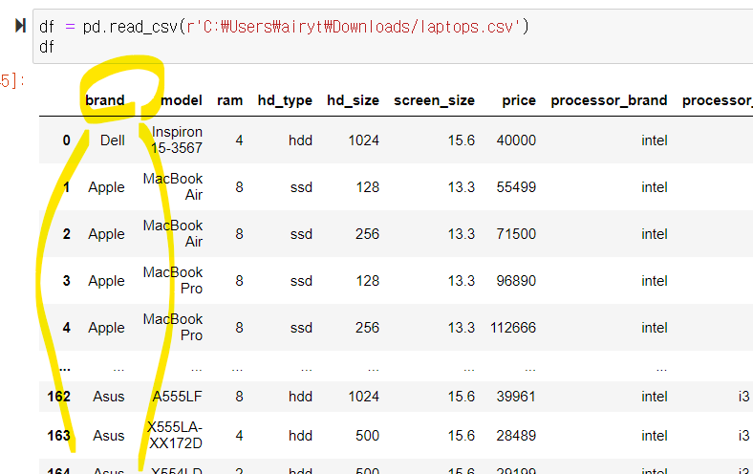
Task: Click the 112666 price cell
Action: [513, 328]
